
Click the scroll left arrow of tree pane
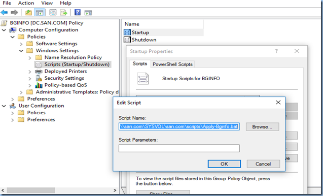pos(3,190)
